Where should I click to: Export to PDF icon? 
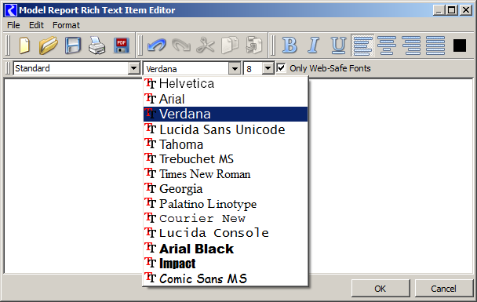tap(122, 45)
